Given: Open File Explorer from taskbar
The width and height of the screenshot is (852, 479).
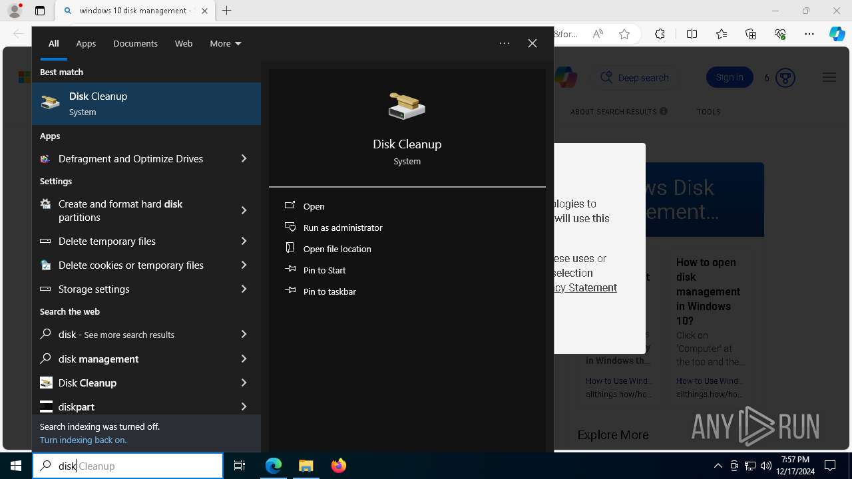Looking at the screenshot, I should pos(306,466).
